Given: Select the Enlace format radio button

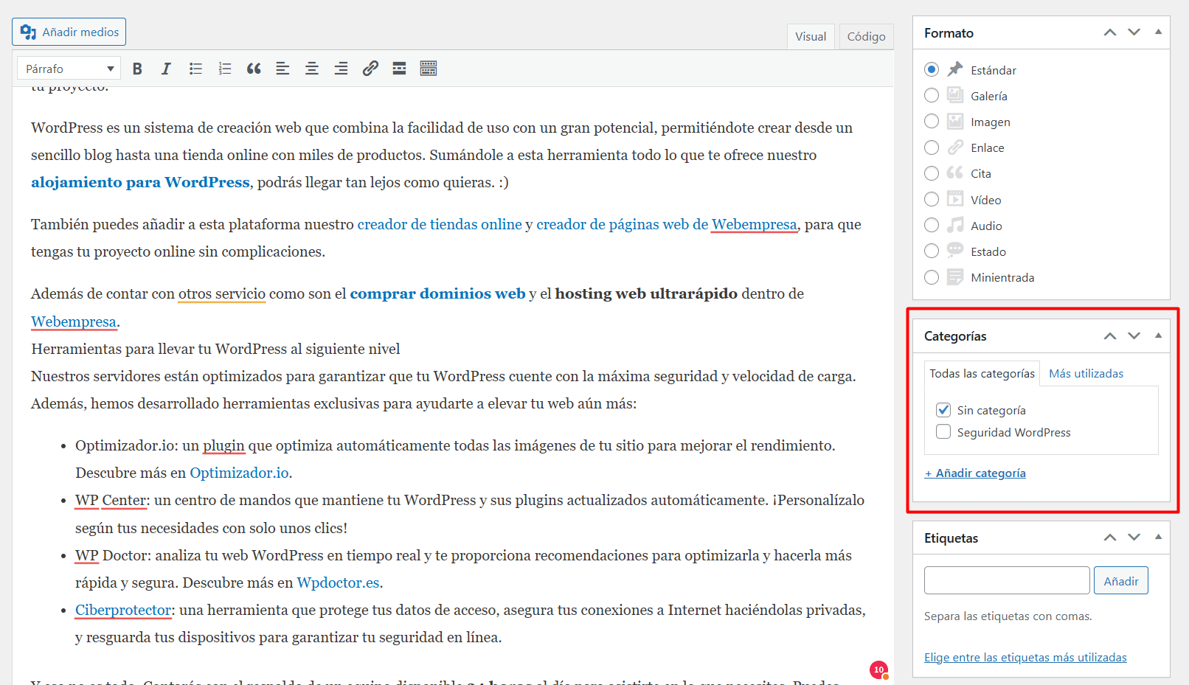Looking at the screenshot, I should [x=932, y=147].
